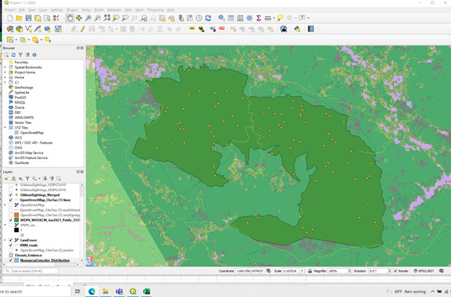Click the Coordinate input field
Image resolution: width=451 pixels, height=297 pixels.
pos(250,271)
